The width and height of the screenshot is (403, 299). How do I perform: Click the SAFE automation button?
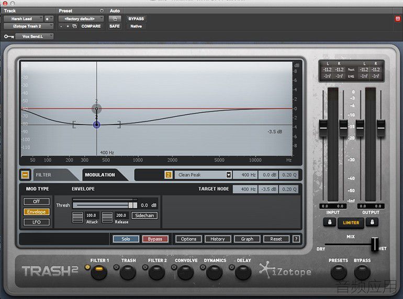tap(115, 26)
